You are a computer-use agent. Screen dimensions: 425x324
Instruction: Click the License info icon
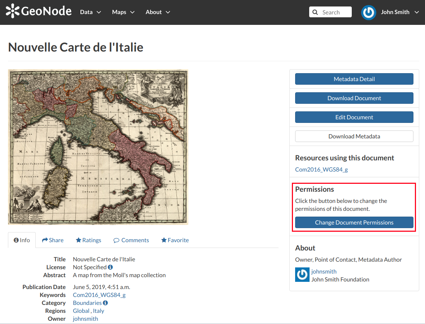tap(110, 267)
